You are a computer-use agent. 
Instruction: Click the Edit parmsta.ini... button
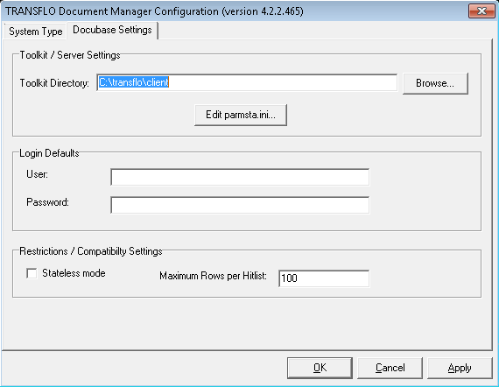click(241, 115)
